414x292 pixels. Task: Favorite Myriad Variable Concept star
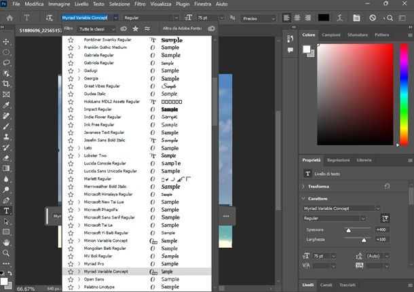click(71, 272)
